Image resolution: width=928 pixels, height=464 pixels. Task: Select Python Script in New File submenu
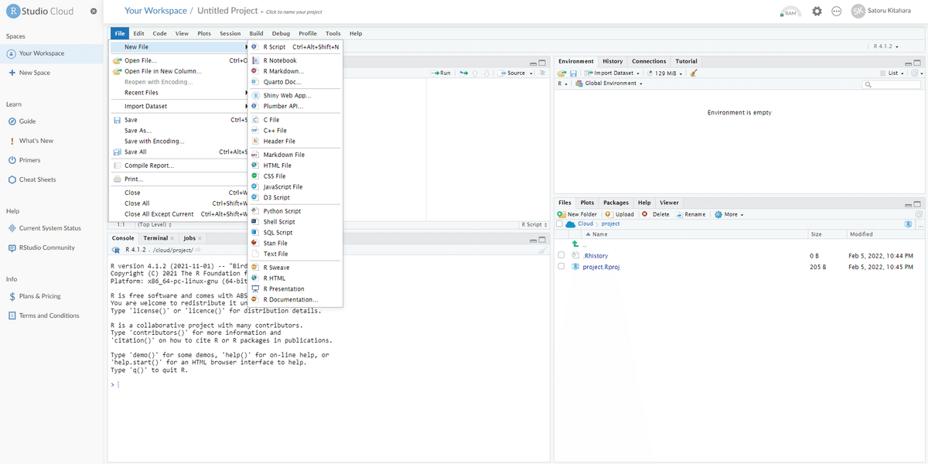(295, 210)
